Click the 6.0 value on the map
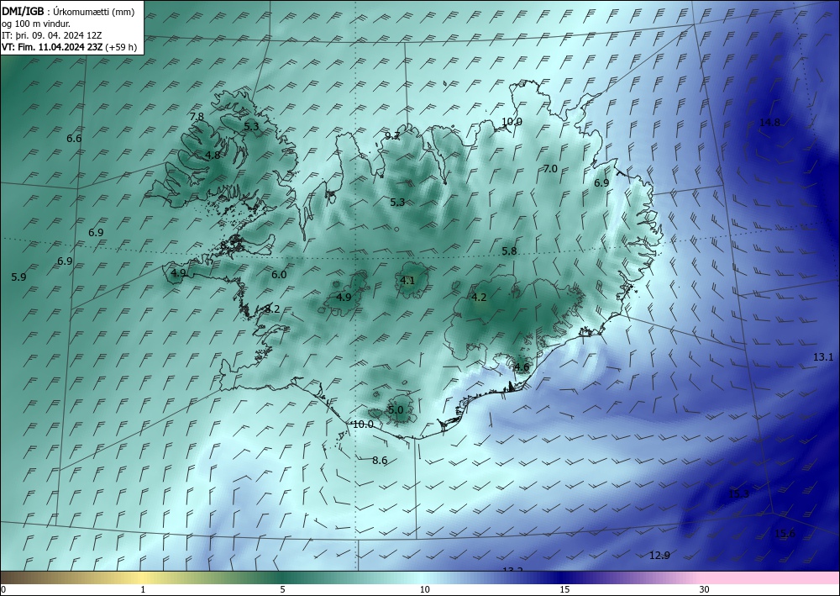 coord(279,274)
